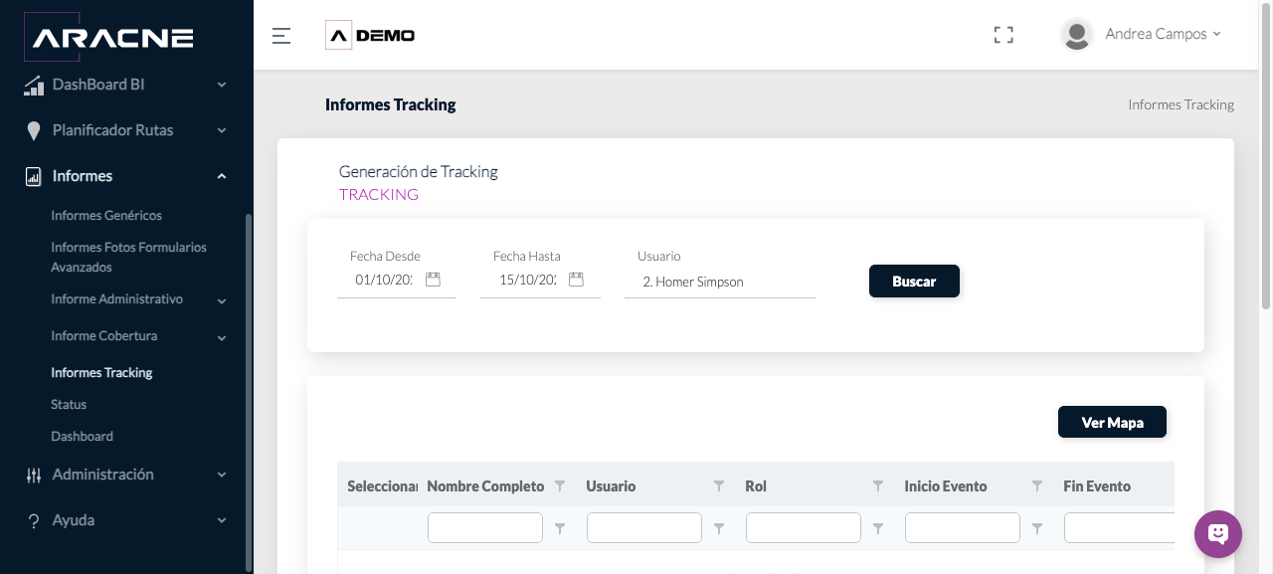Click the Fecha Hasta date field
Image resolution: width=1273 pixels, height=574 pixels.
(527, 281)
